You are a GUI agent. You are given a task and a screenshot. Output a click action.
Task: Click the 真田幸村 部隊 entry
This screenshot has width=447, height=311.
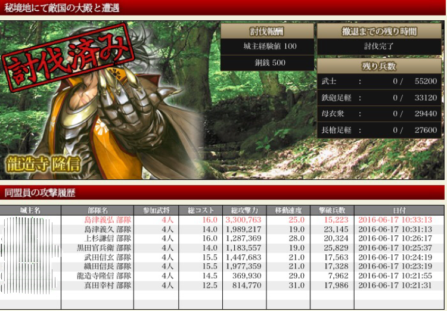tap(108, 285)
